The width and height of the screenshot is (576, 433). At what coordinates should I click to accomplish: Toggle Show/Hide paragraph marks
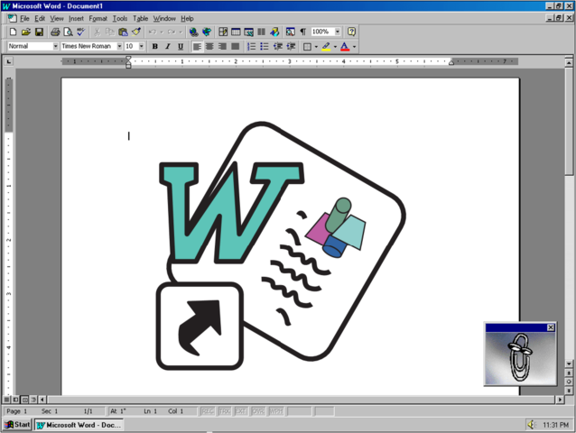pyautogui.click(x=303, y=32)
